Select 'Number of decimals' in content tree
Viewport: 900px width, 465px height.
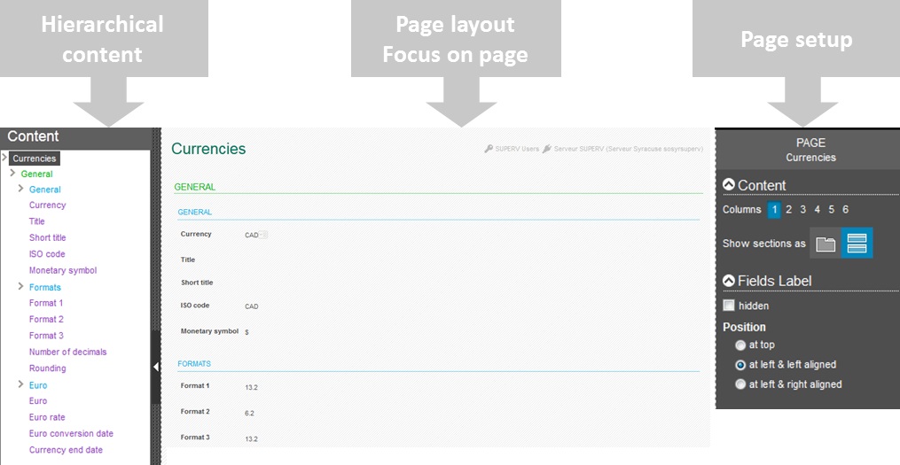67,352
